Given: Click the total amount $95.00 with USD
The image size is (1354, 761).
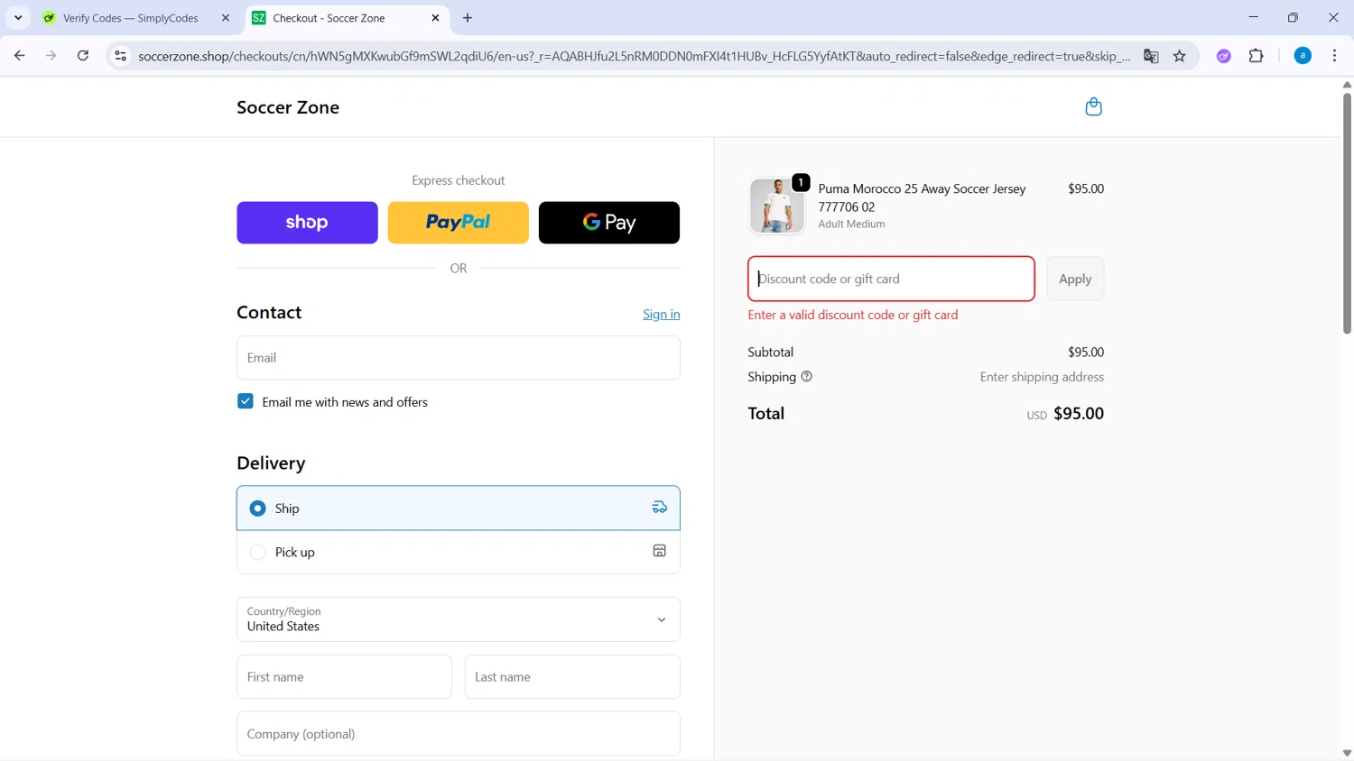Looking at the screenshot, I should pos(1065,414).
